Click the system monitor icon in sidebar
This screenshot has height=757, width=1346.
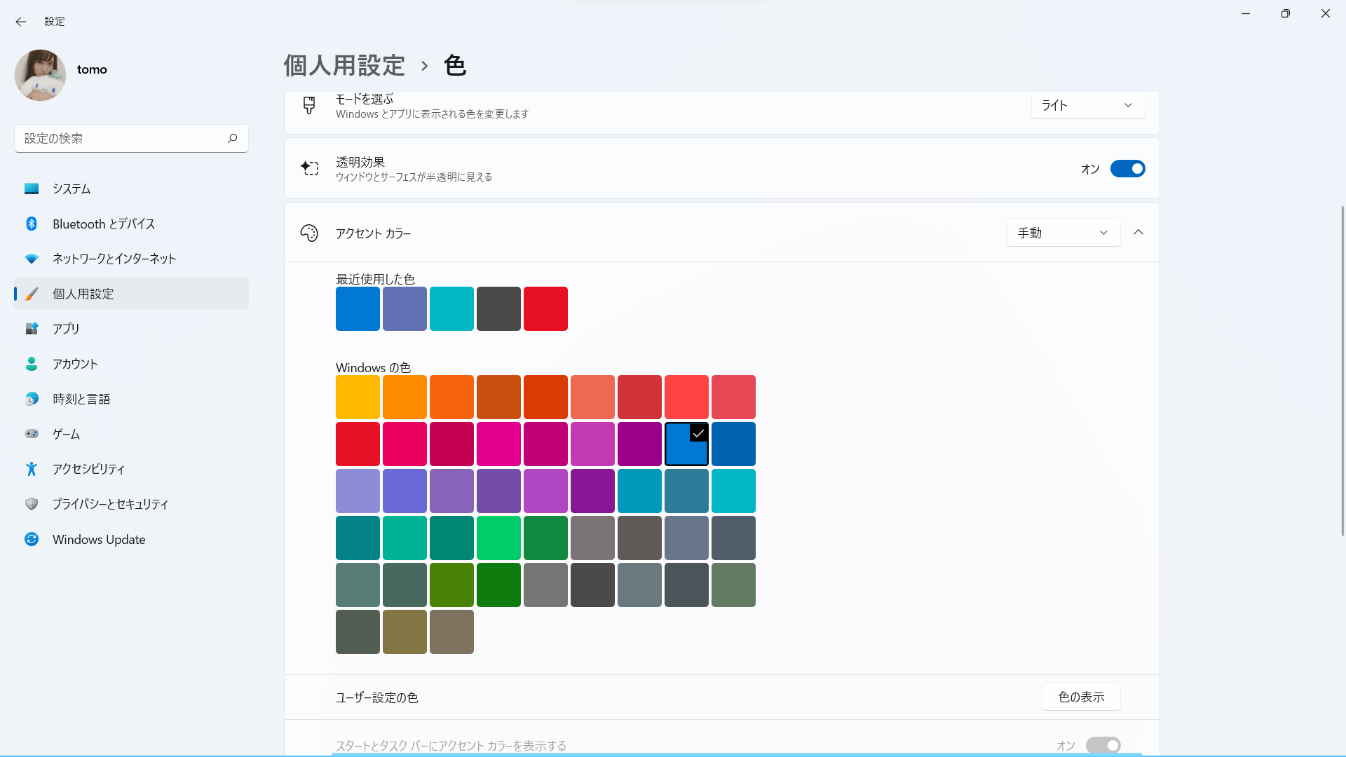tap(32, 189)
